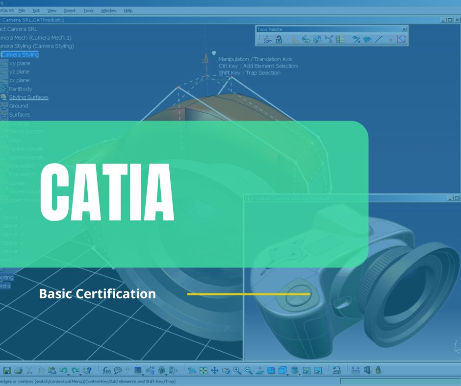Open the Design Table grid icon

coord(138,370)
